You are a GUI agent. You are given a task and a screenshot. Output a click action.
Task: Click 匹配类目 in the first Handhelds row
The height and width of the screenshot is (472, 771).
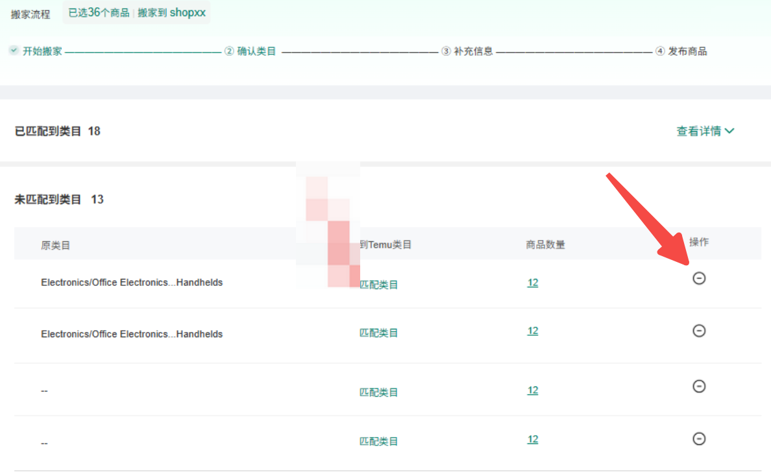(379, 285)
